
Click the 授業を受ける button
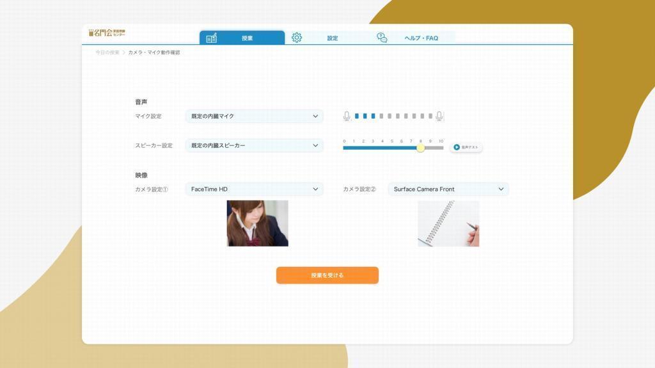pyautogui.click(x=327, y=275)
